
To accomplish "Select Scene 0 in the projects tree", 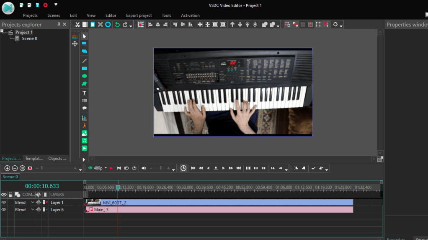I will [x=29, y=38].
